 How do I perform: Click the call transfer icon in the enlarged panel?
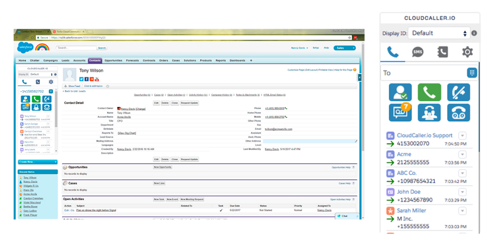pos(458,93)
